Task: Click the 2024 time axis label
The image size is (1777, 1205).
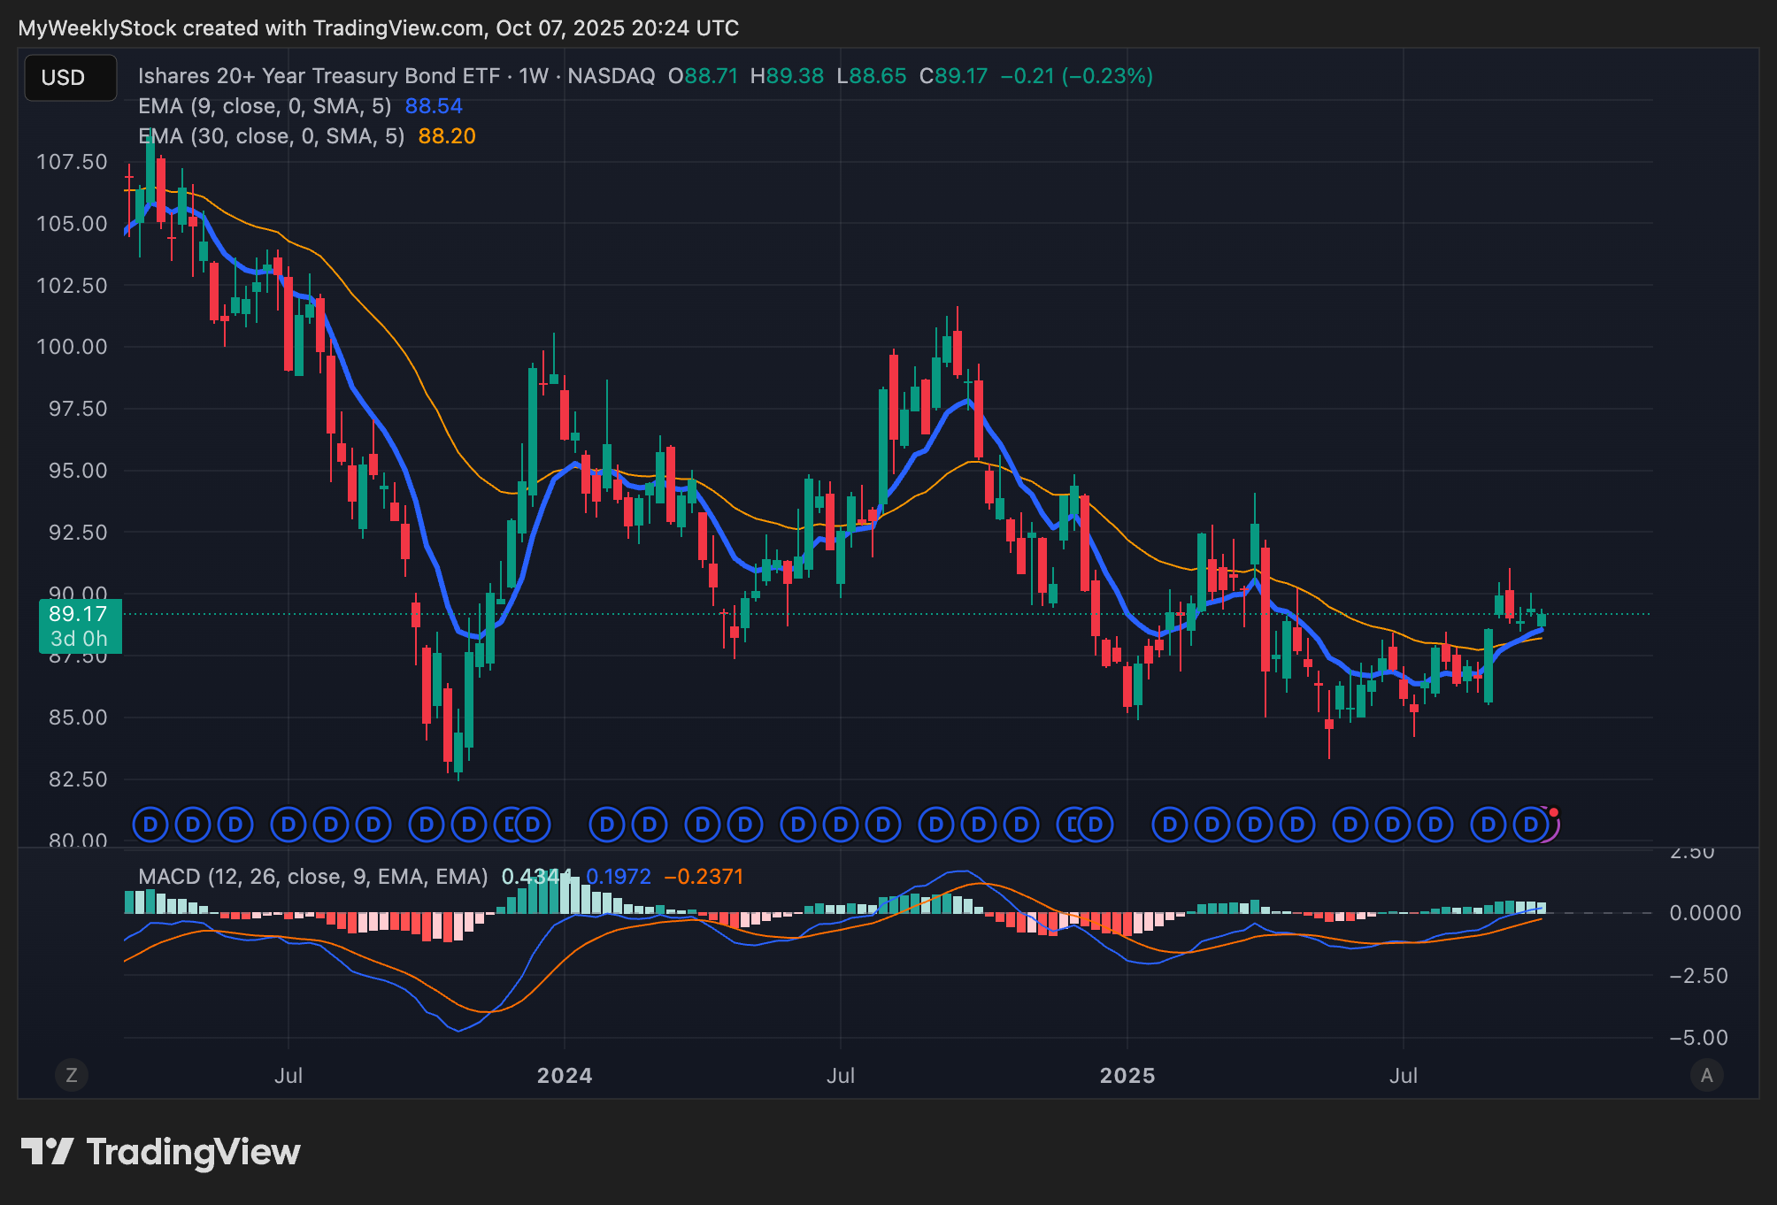Action: [x=565, y=1076]
